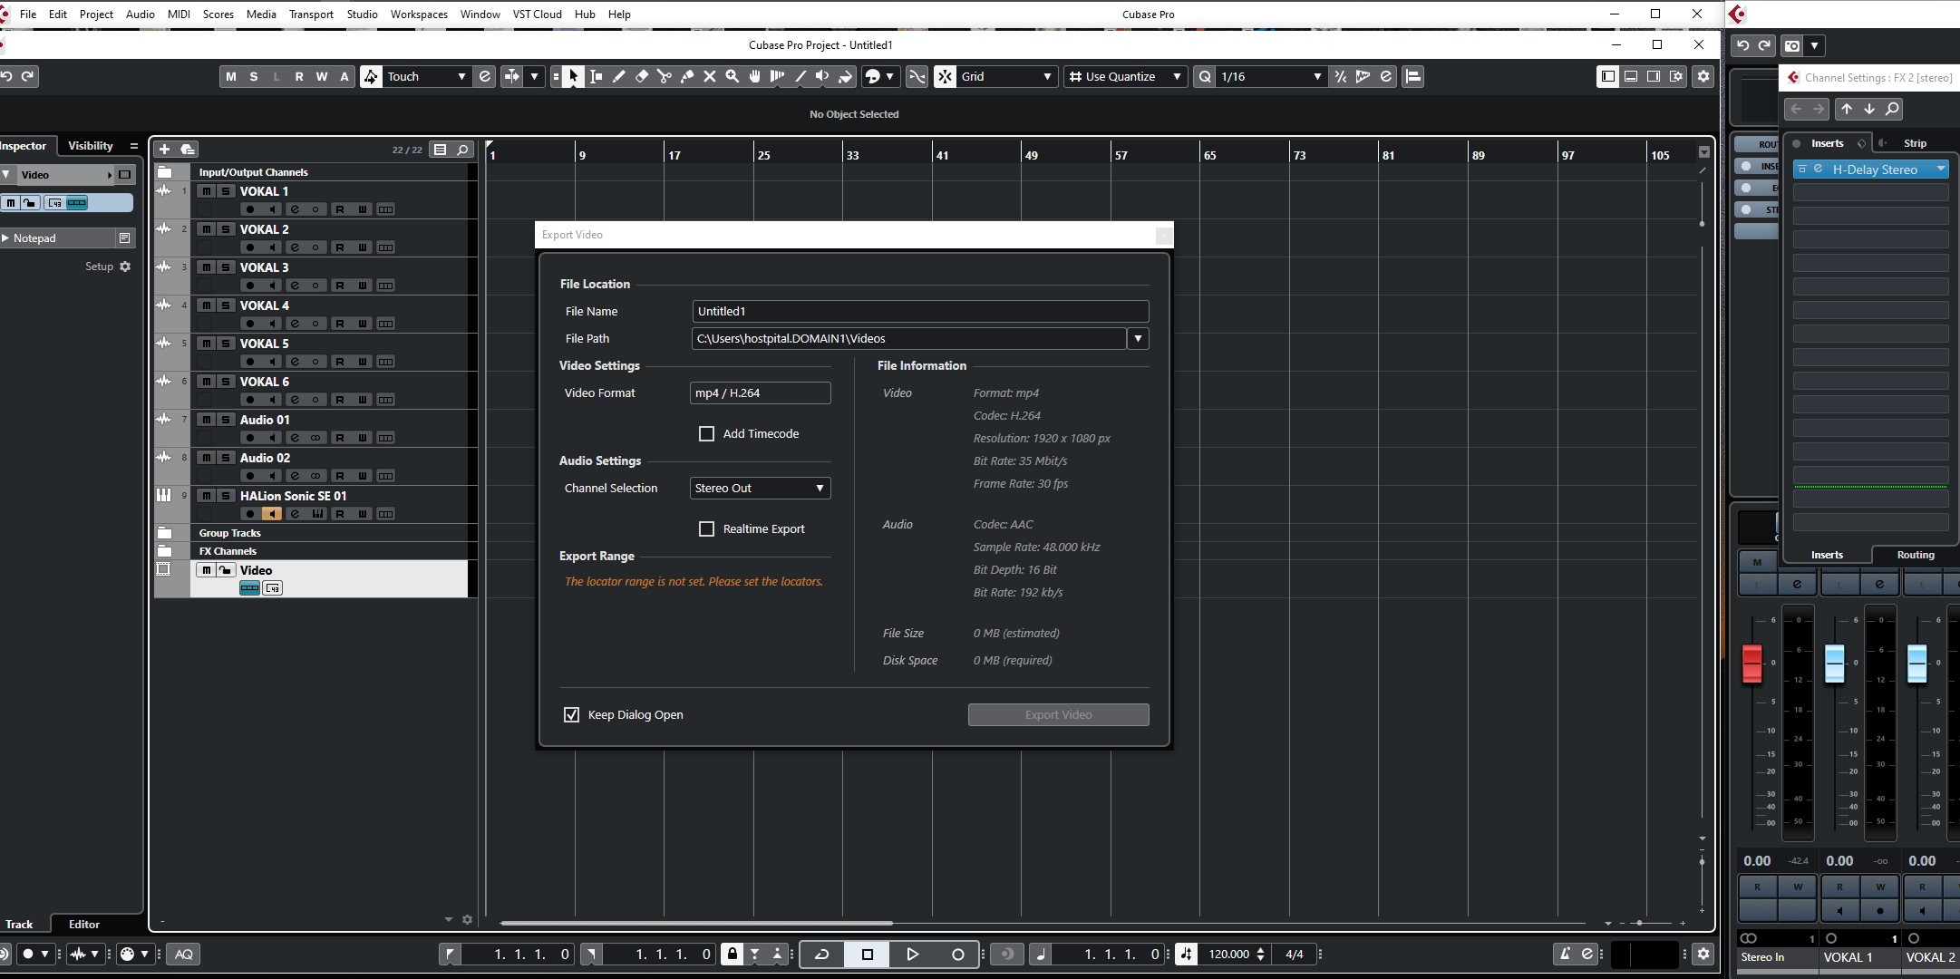
Task: Click the red Stereo In fader
Action: (x=1751, y=664)
